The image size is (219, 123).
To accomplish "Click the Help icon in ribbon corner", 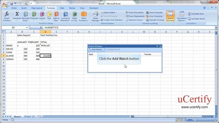I will tap(205, 8).
